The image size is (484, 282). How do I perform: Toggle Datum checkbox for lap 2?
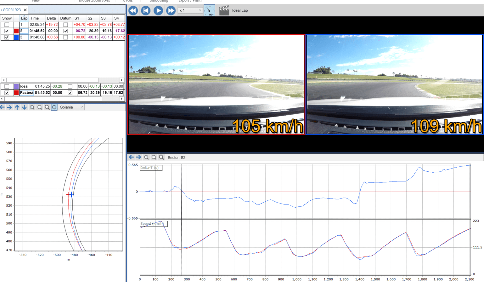coord(65,31)
